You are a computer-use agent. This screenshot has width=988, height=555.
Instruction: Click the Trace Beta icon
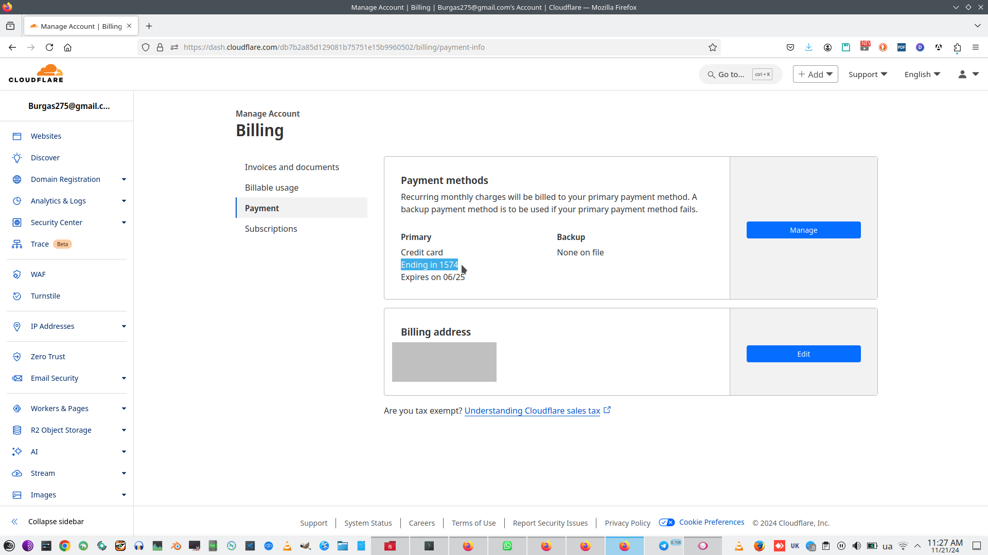click(x=17, y=244)
